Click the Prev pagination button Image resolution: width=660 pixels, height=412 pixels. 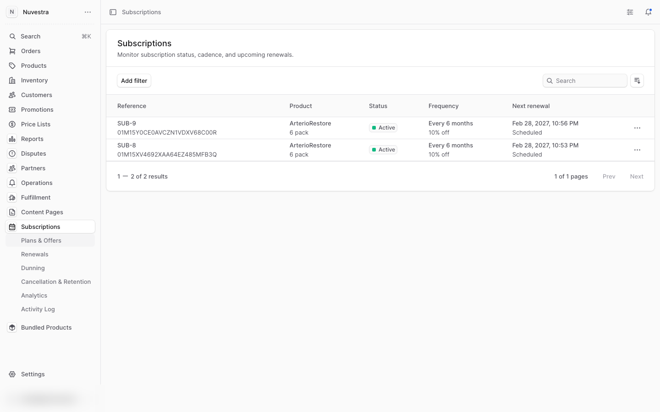(609, 176)
